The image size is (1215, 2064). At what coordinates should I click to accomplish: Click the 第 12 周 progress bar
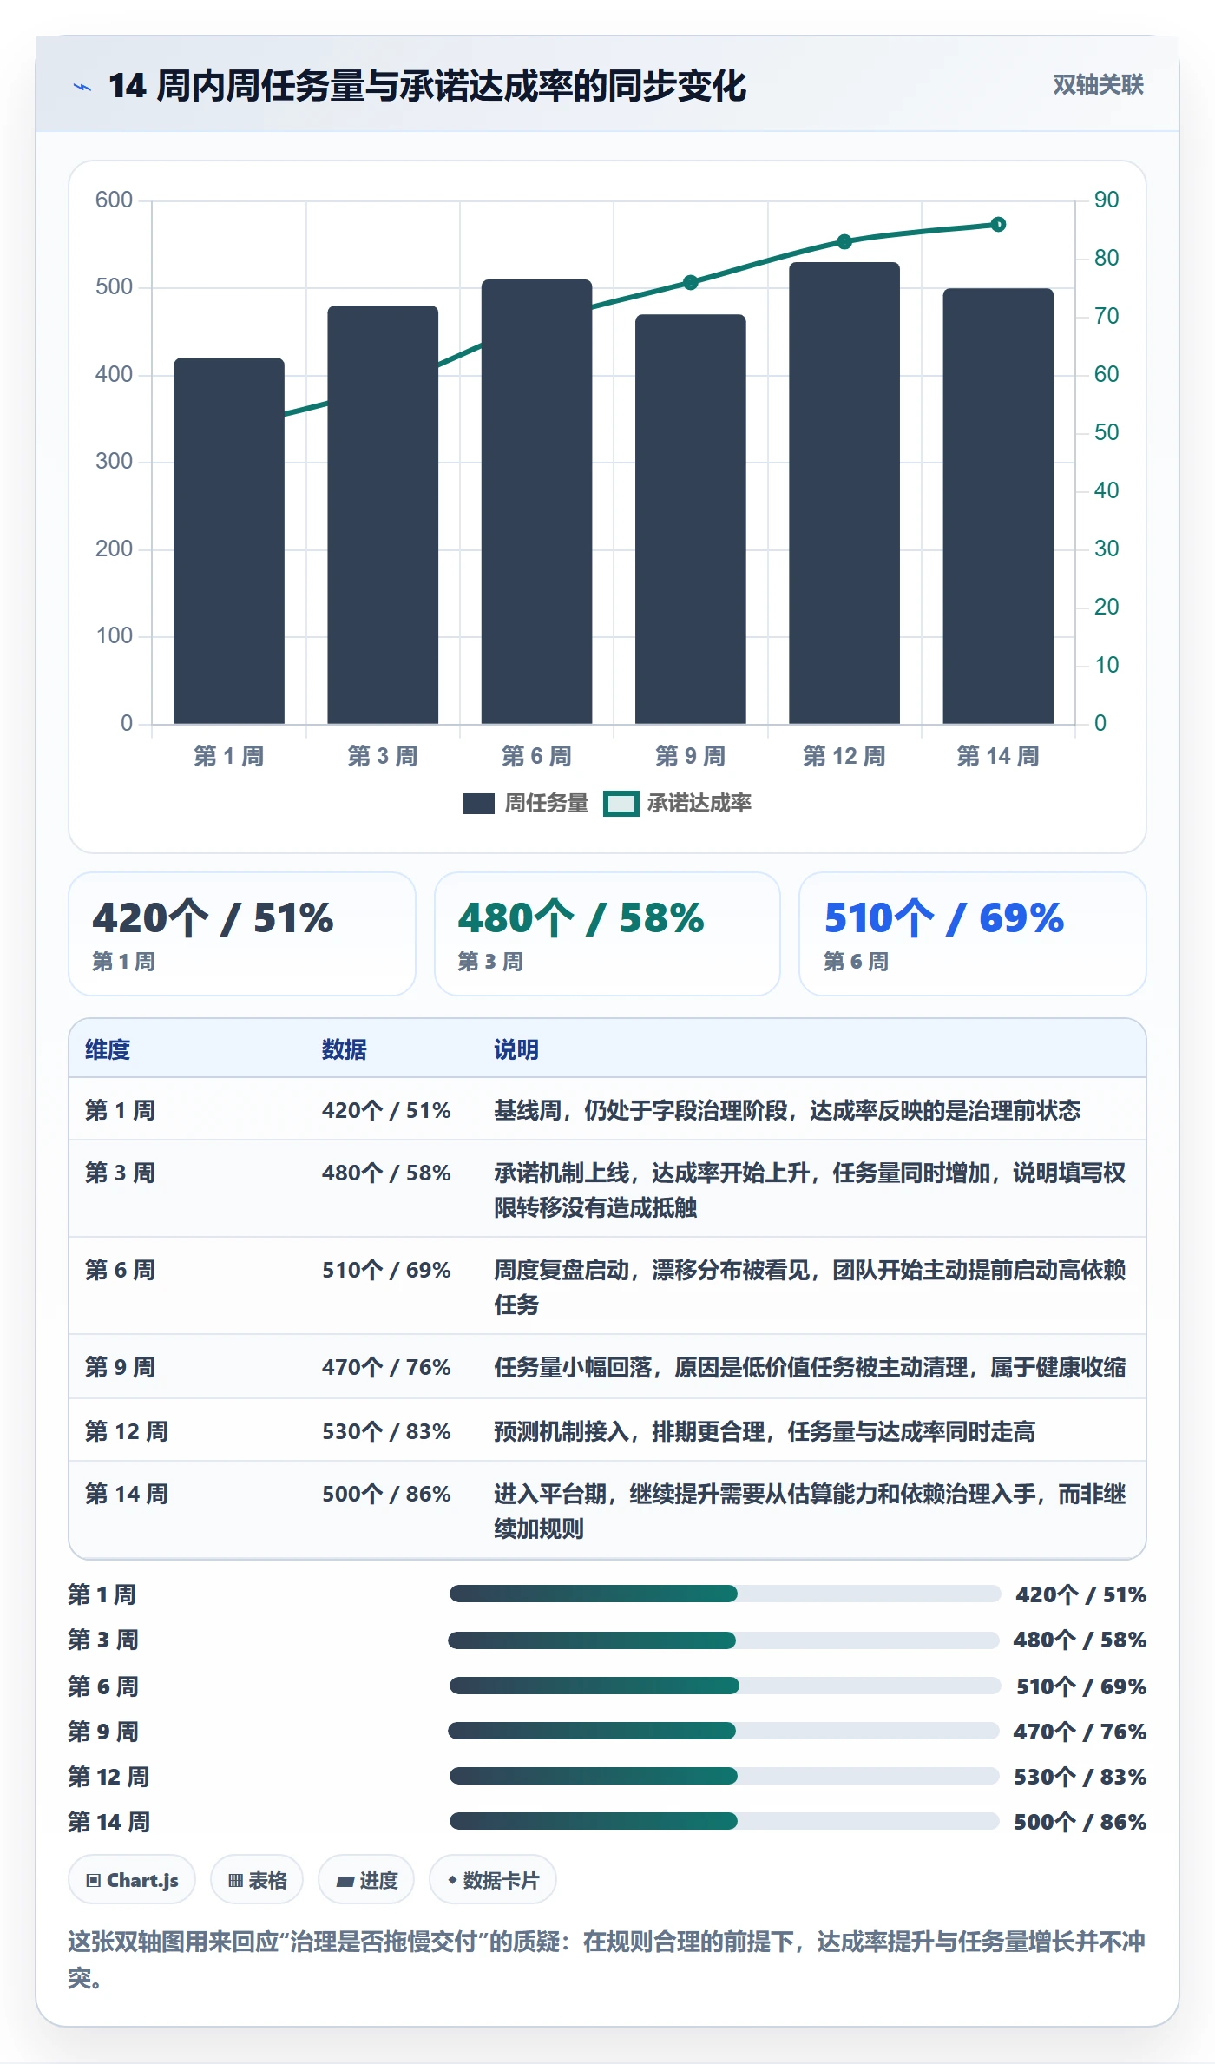coord(725,1776)
